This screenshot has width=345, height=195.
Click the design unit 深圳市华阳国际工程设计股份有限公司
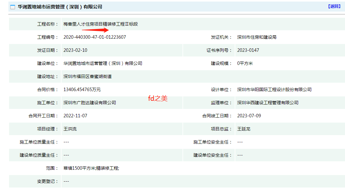(x=274, y=90)
